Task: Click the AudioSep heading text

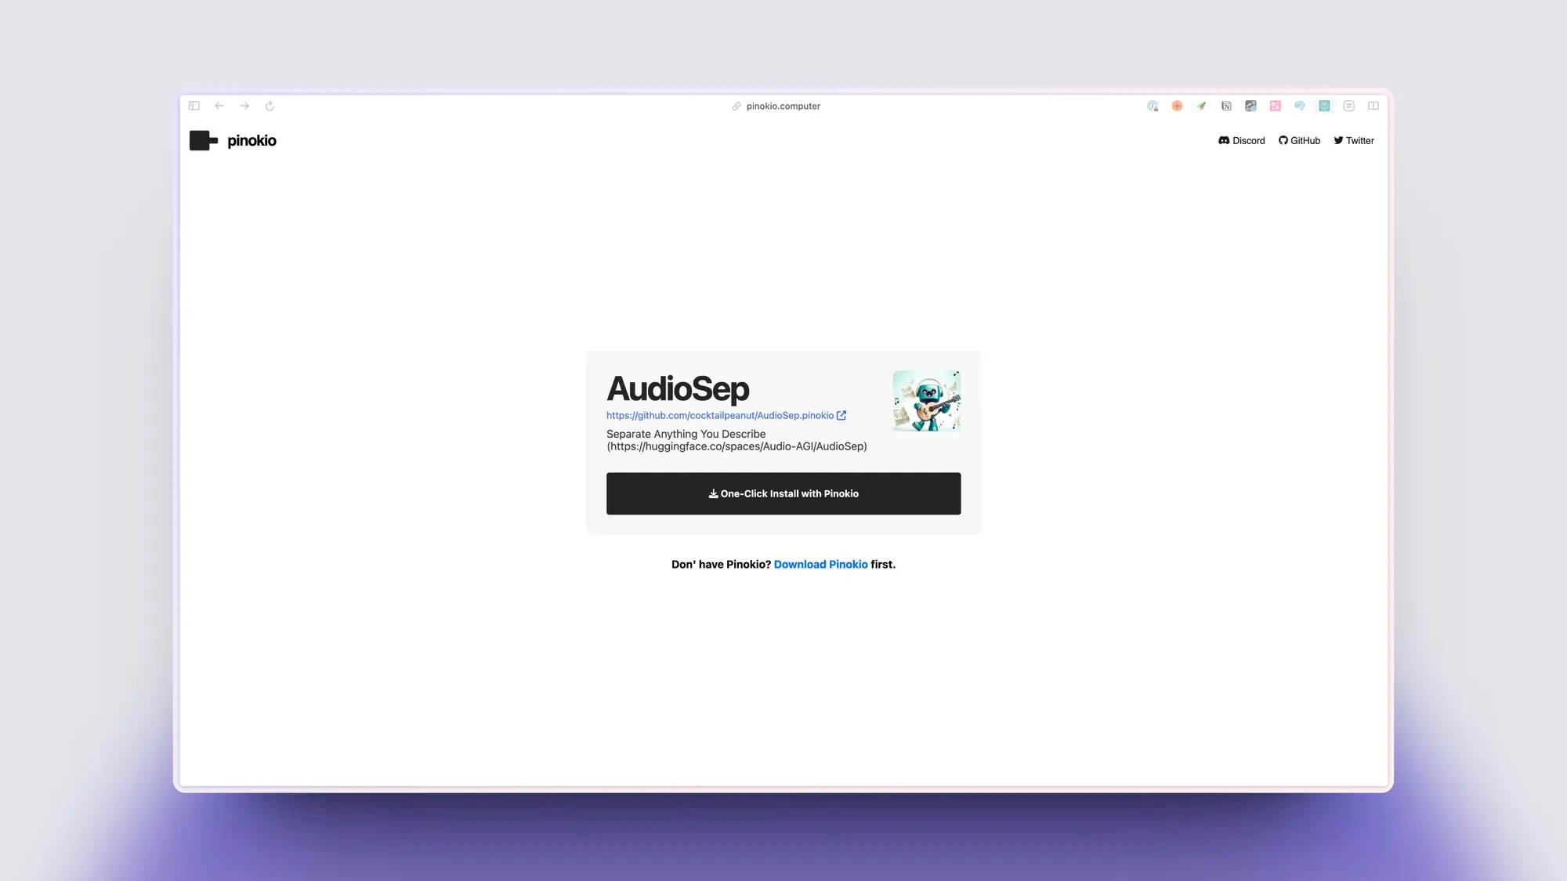Action: (x=678, y=389)
